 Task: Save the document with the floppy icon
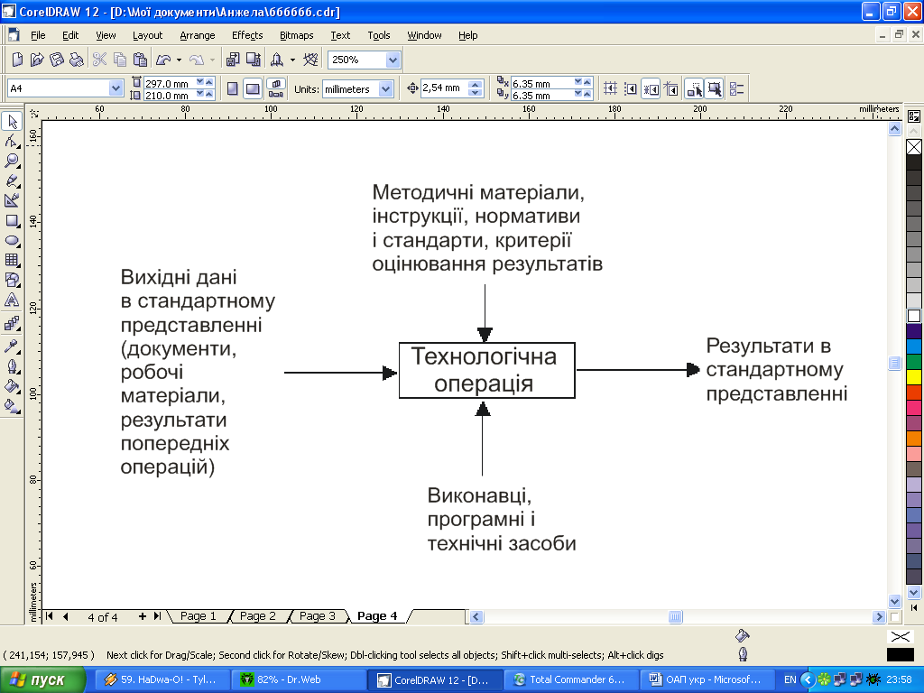57,60
